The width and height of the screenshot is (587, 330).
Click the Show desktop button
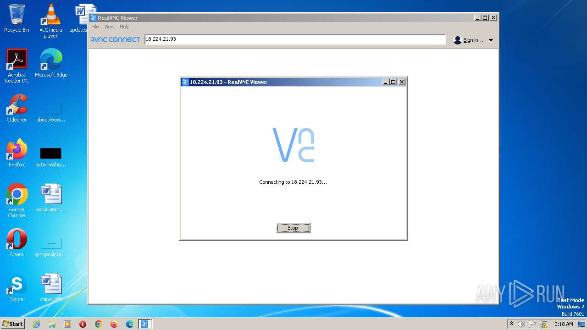[581, 324]
